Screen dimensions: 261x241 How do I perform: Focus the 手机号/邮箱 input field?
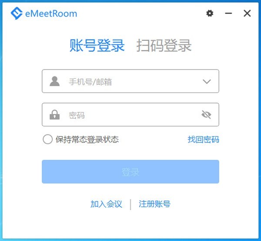pos(130,81)
